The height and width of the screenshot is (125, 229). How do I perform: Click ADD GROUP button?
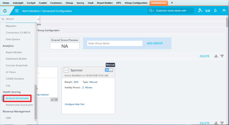pyautogui.click(x=155, y=43)
